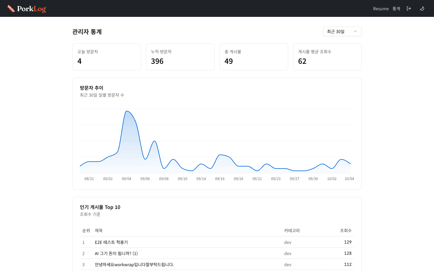The height and width of the screenshot is (271, 434).
Task: Click the 10/04 axis label
Action: tap(349, 179)
